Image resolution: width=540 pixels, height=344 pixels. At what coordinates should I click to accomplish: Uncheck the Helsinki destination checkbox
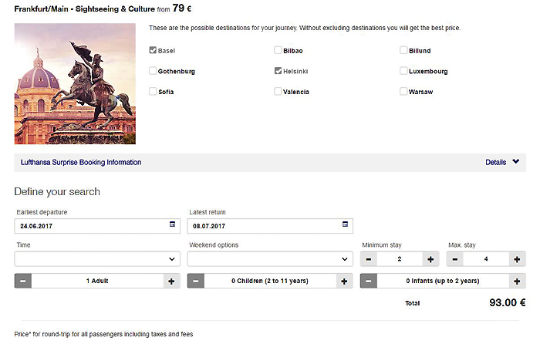coord(278,71)
